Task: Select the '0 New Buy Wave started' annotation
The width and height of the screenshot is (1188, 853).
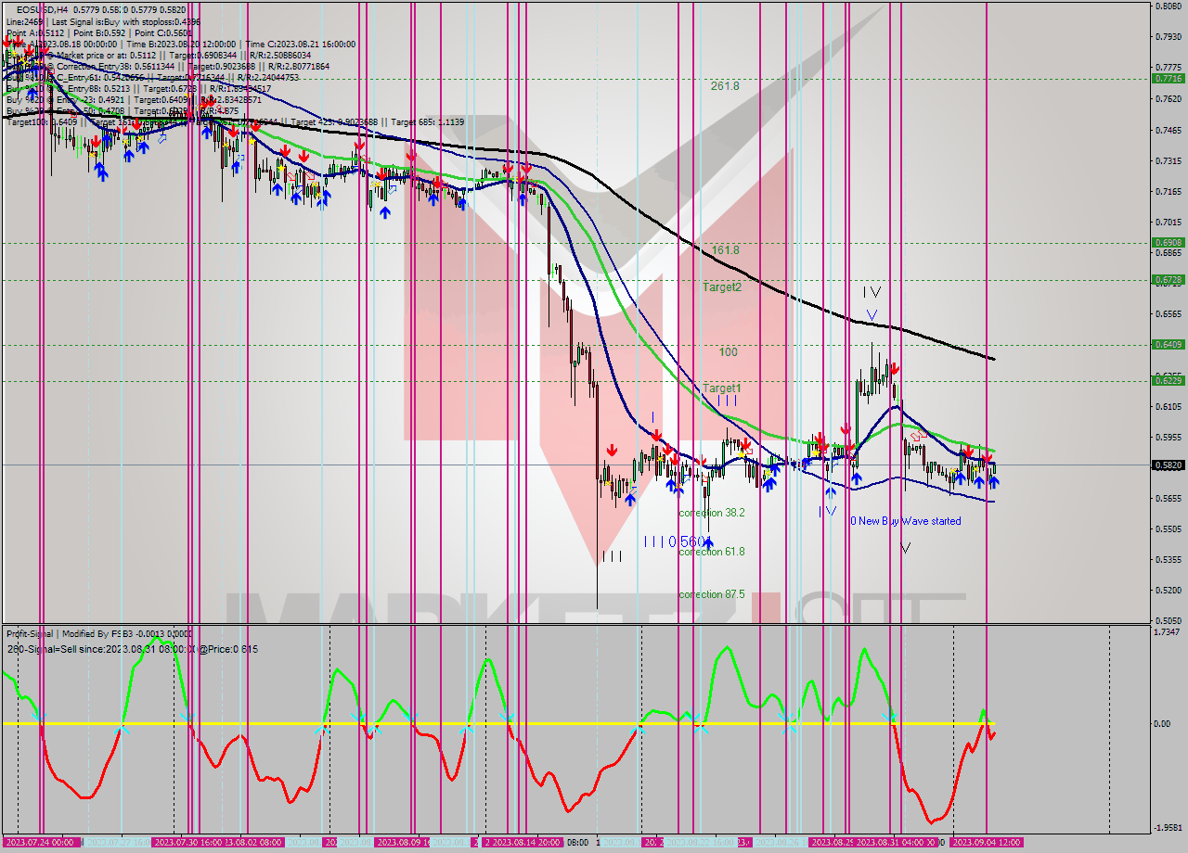Action: point(906,521)
